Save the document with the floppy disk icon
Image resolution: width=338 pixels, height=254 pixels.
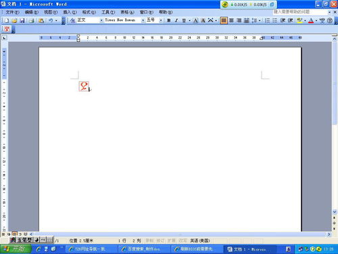coord(22,20)
